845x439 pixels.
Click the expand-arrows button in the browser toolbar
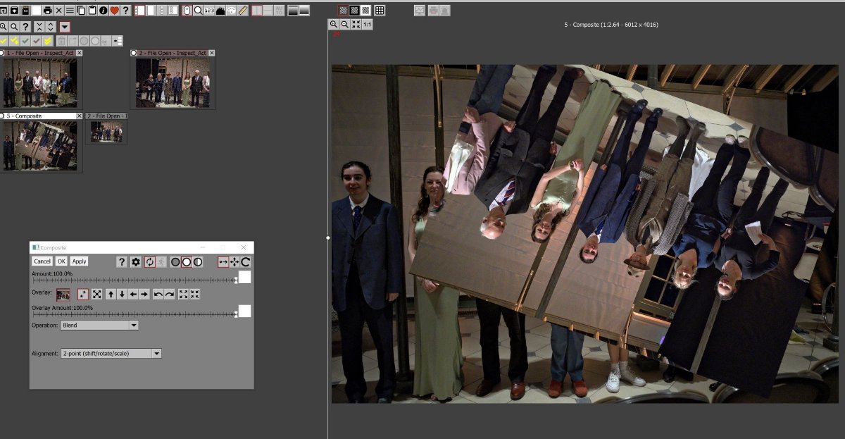click(x=49, y=27)
